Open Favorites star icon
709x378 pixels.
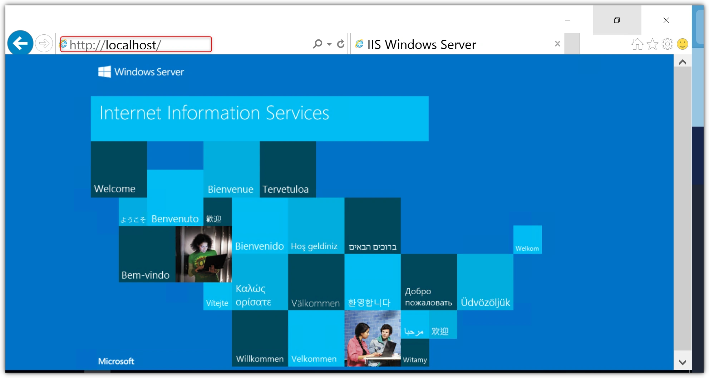653,44
